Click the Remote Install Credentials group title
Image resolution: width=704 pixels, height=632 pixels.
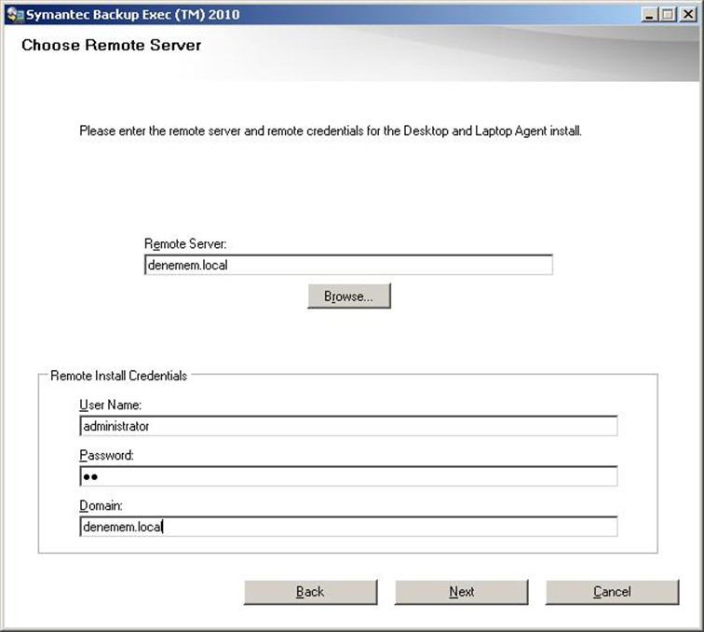tap(118, 376)
